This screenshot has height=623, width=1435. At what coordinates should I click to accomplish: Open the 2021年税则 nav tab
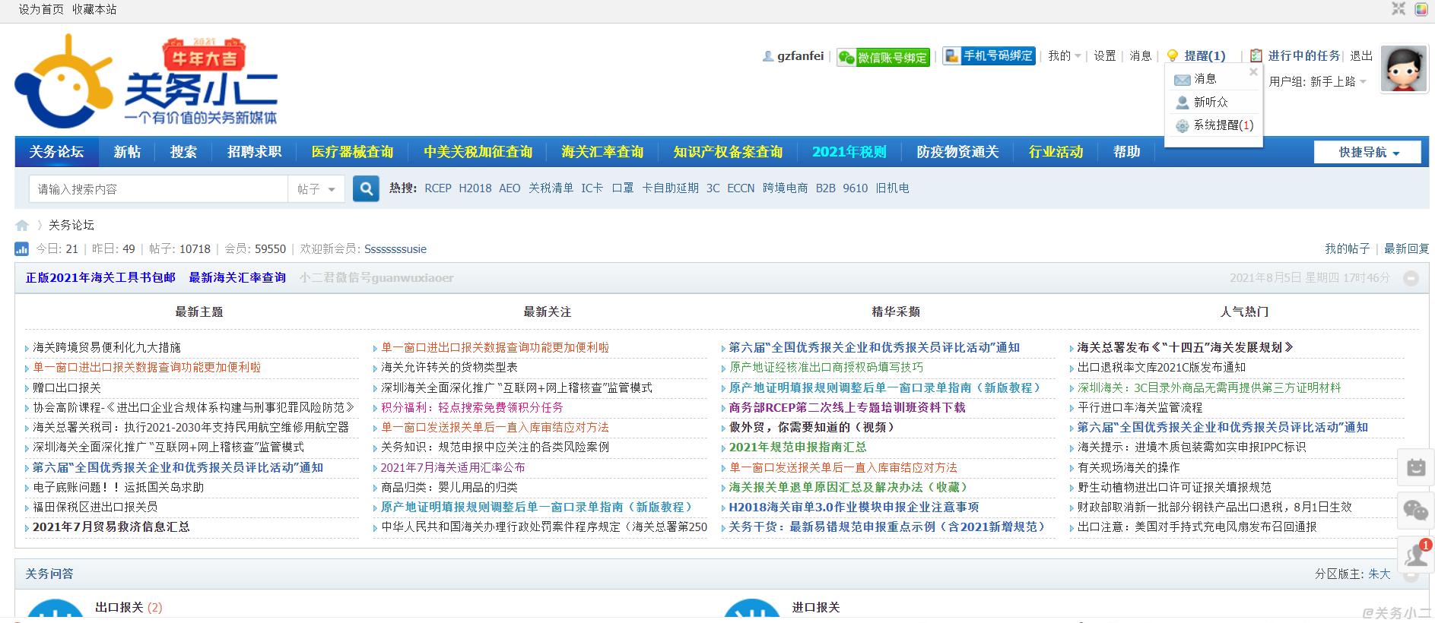[849, 152]
